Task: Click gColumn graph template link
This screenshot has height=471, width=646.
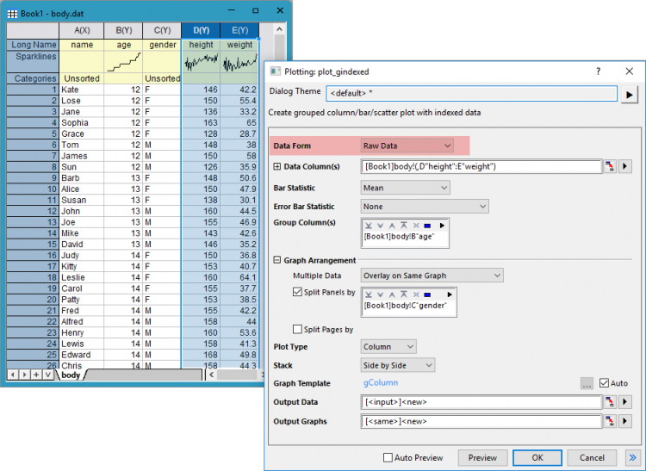Action: point(381,383)
